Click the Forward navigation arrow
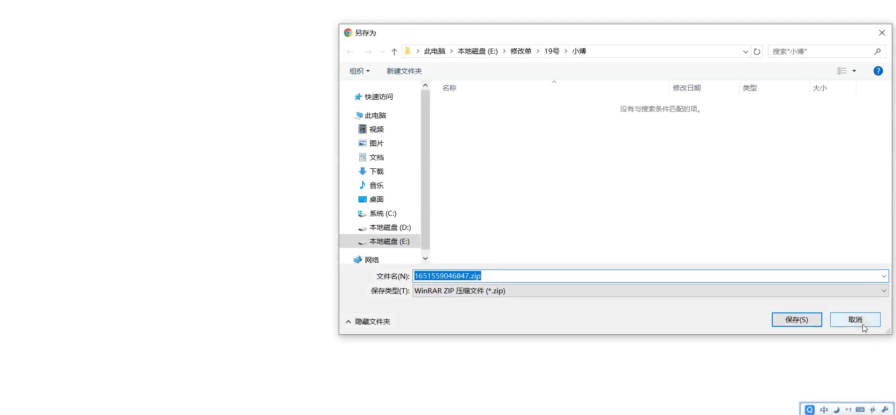Viewport: 896px width, 415px height. [368, 51]
